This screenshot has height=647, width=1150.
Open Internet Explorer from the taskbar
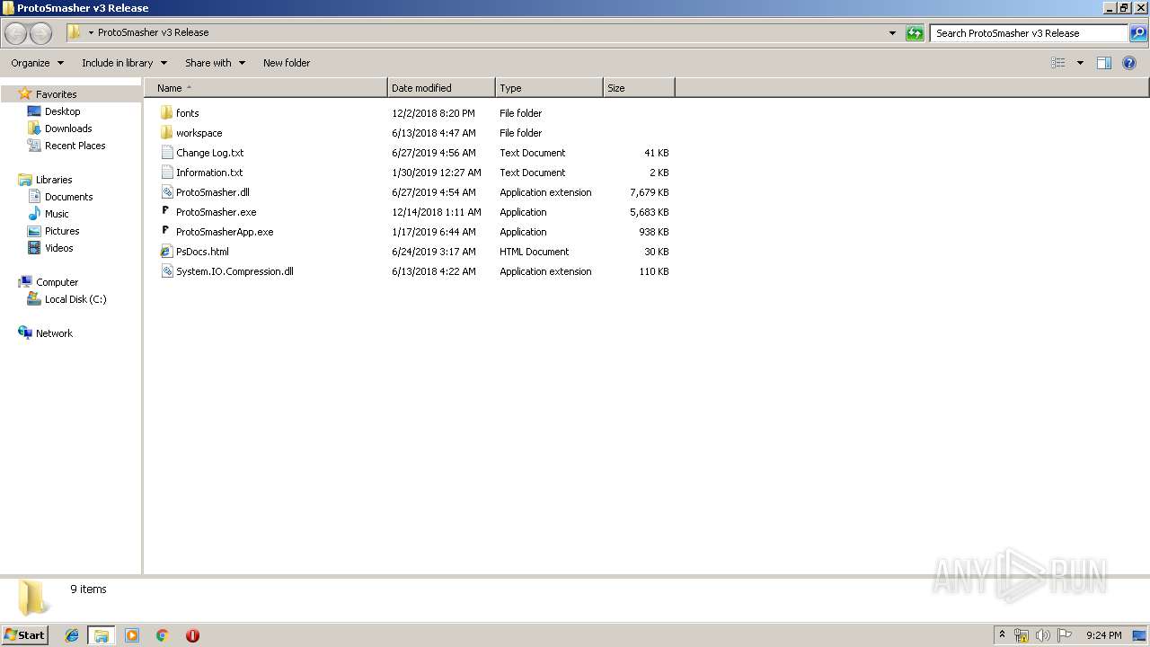[x=72, y=635]
